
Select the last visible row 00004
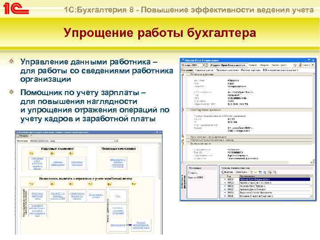tap(266, 196)
